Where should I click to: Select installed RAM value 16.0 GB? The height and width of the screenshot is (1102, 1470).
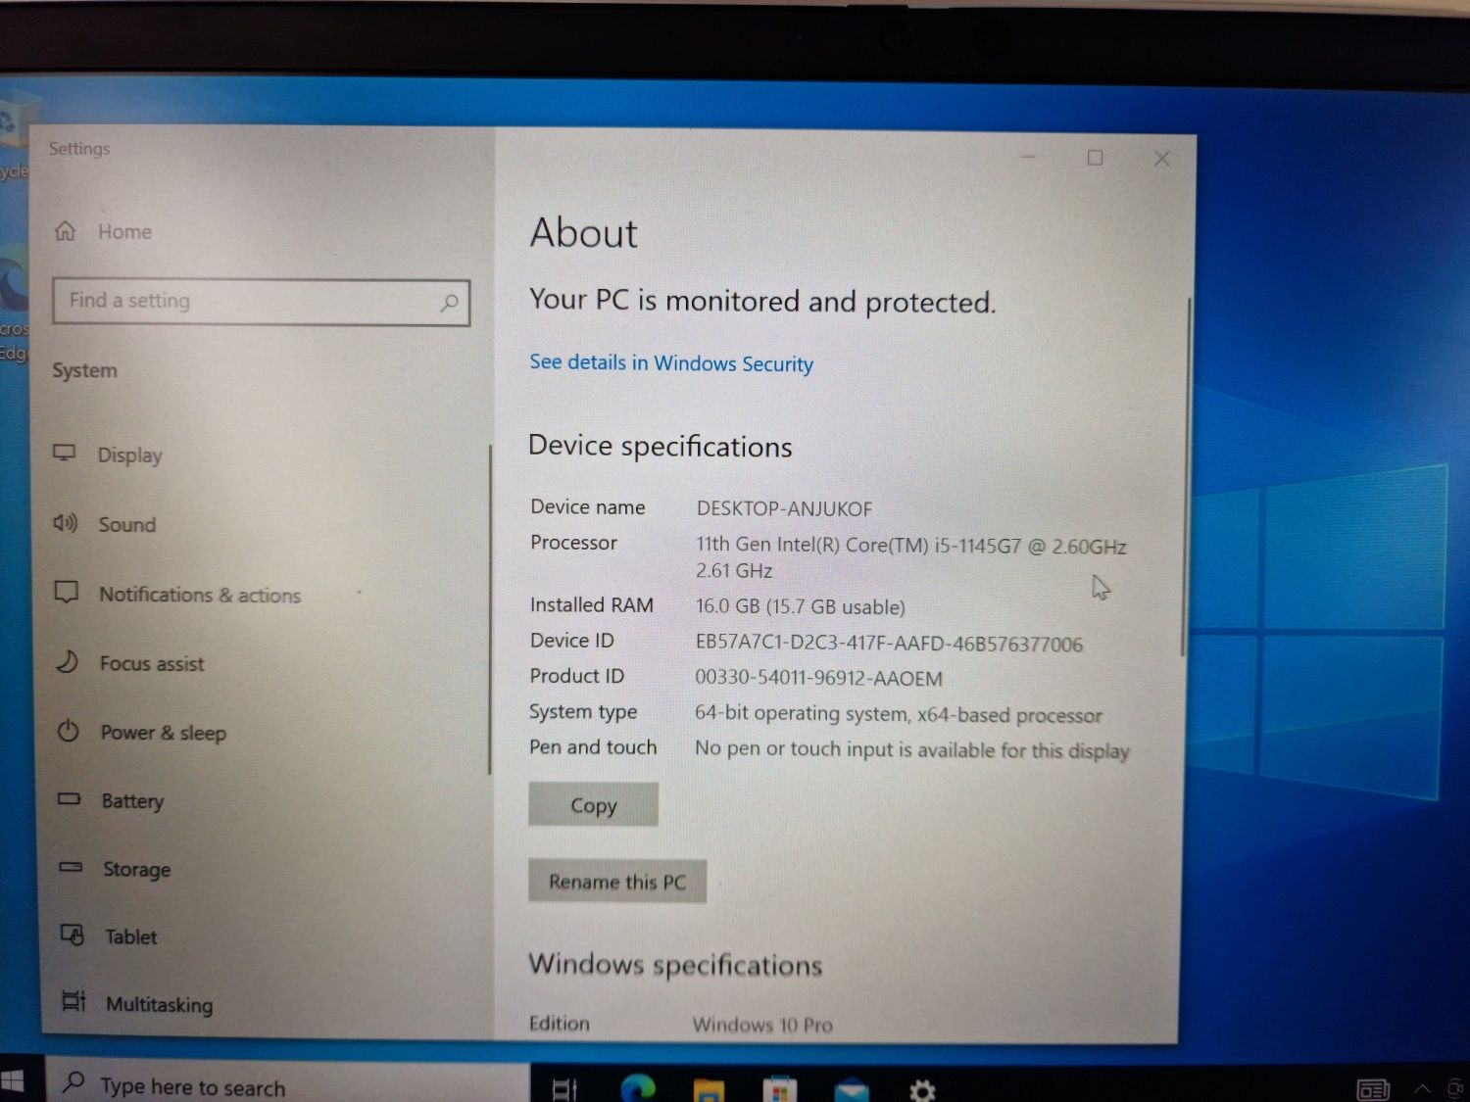(x=728, y=606)
